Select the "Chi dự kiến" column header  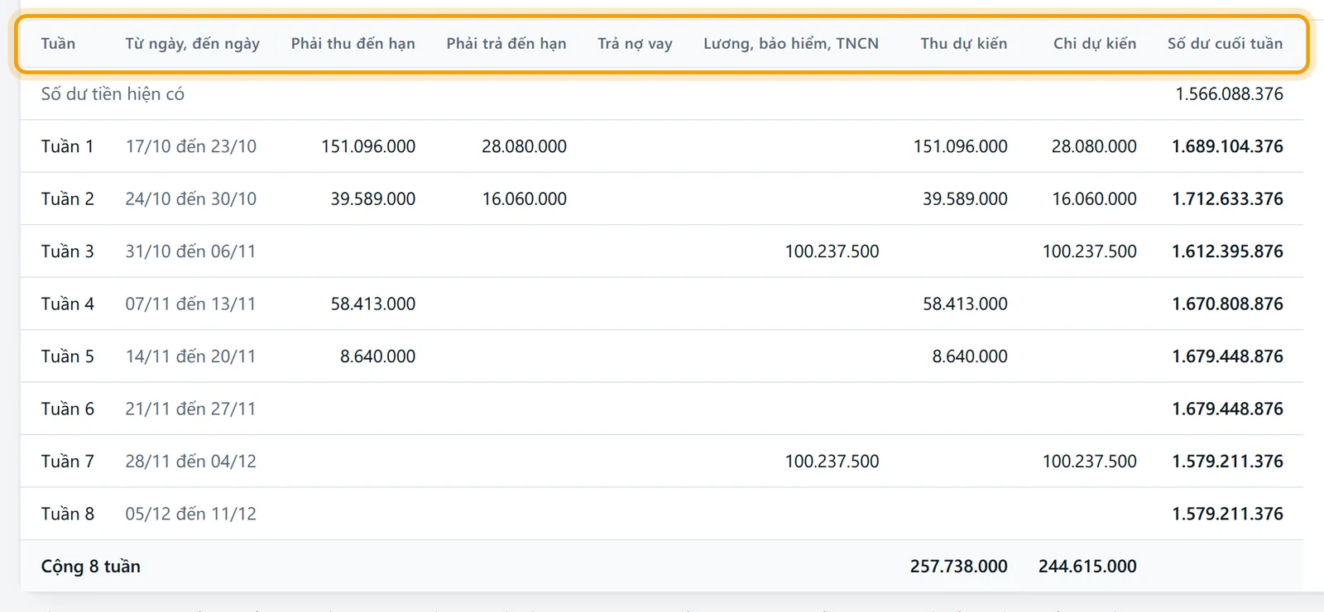pyautogui.click(x=1094, y=44)
